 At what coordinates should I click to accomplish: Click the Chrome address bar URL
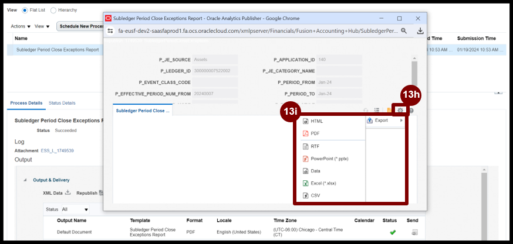pos(258,30)
